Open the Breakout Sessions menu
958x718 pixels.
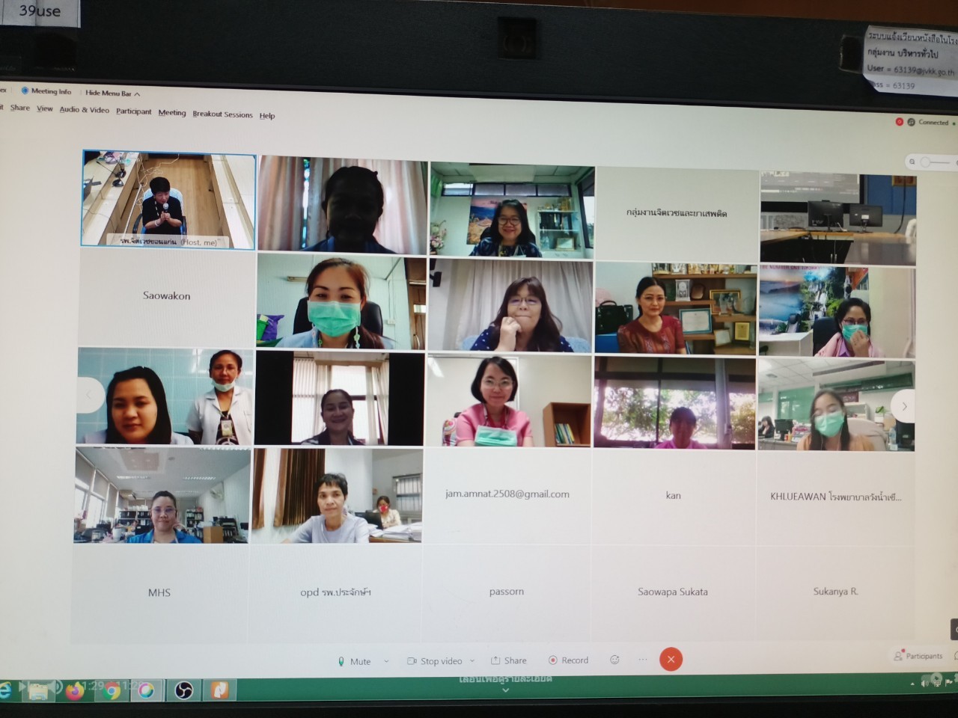pos(222,114)
